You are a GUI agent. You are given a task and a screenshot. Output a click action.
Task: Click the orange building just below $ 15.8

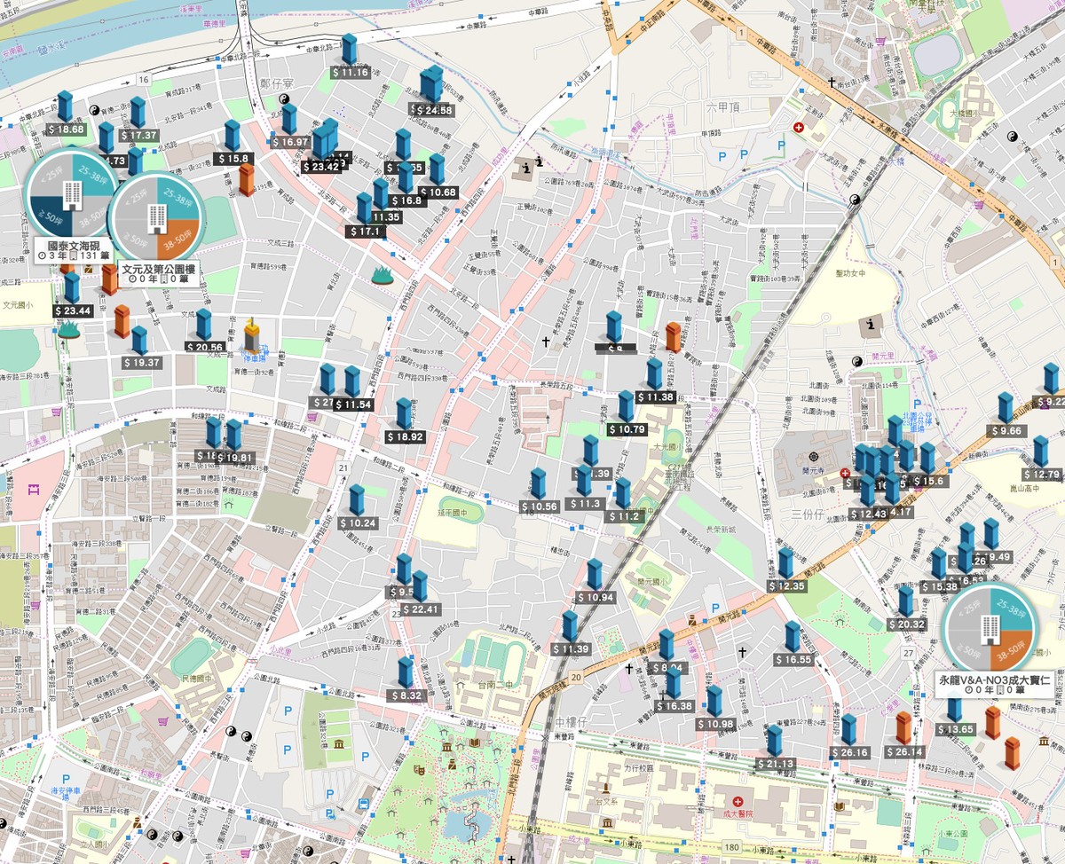(247, 181)
